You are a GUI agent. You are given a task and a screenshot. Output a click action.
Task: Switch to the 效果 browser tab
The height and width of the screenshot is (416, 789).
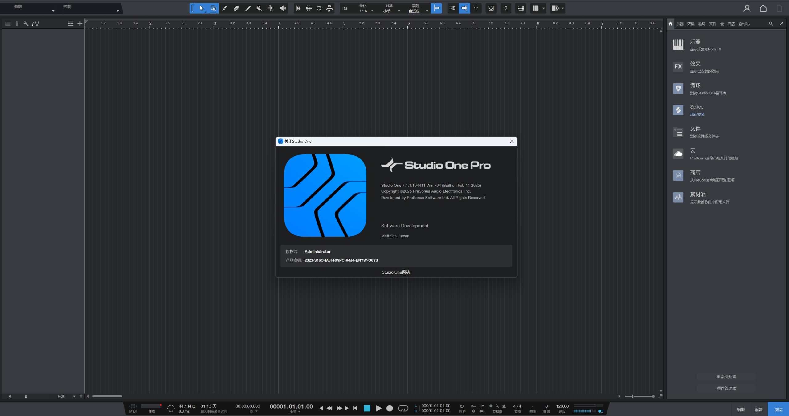click(691, 24)
